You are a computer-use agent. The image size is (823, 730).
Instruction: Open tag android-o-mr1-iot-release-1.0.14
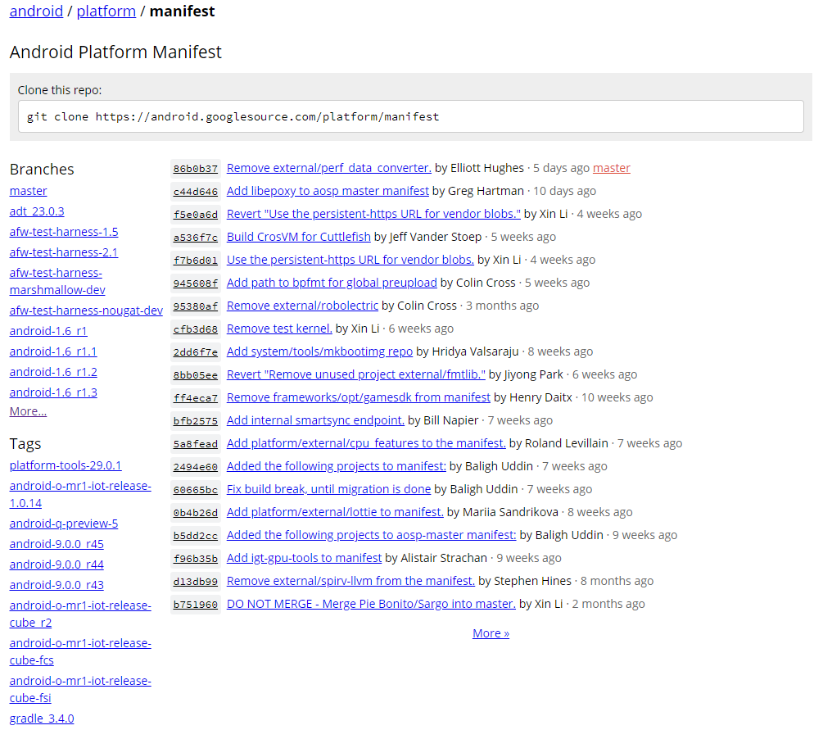coord(80,494)
